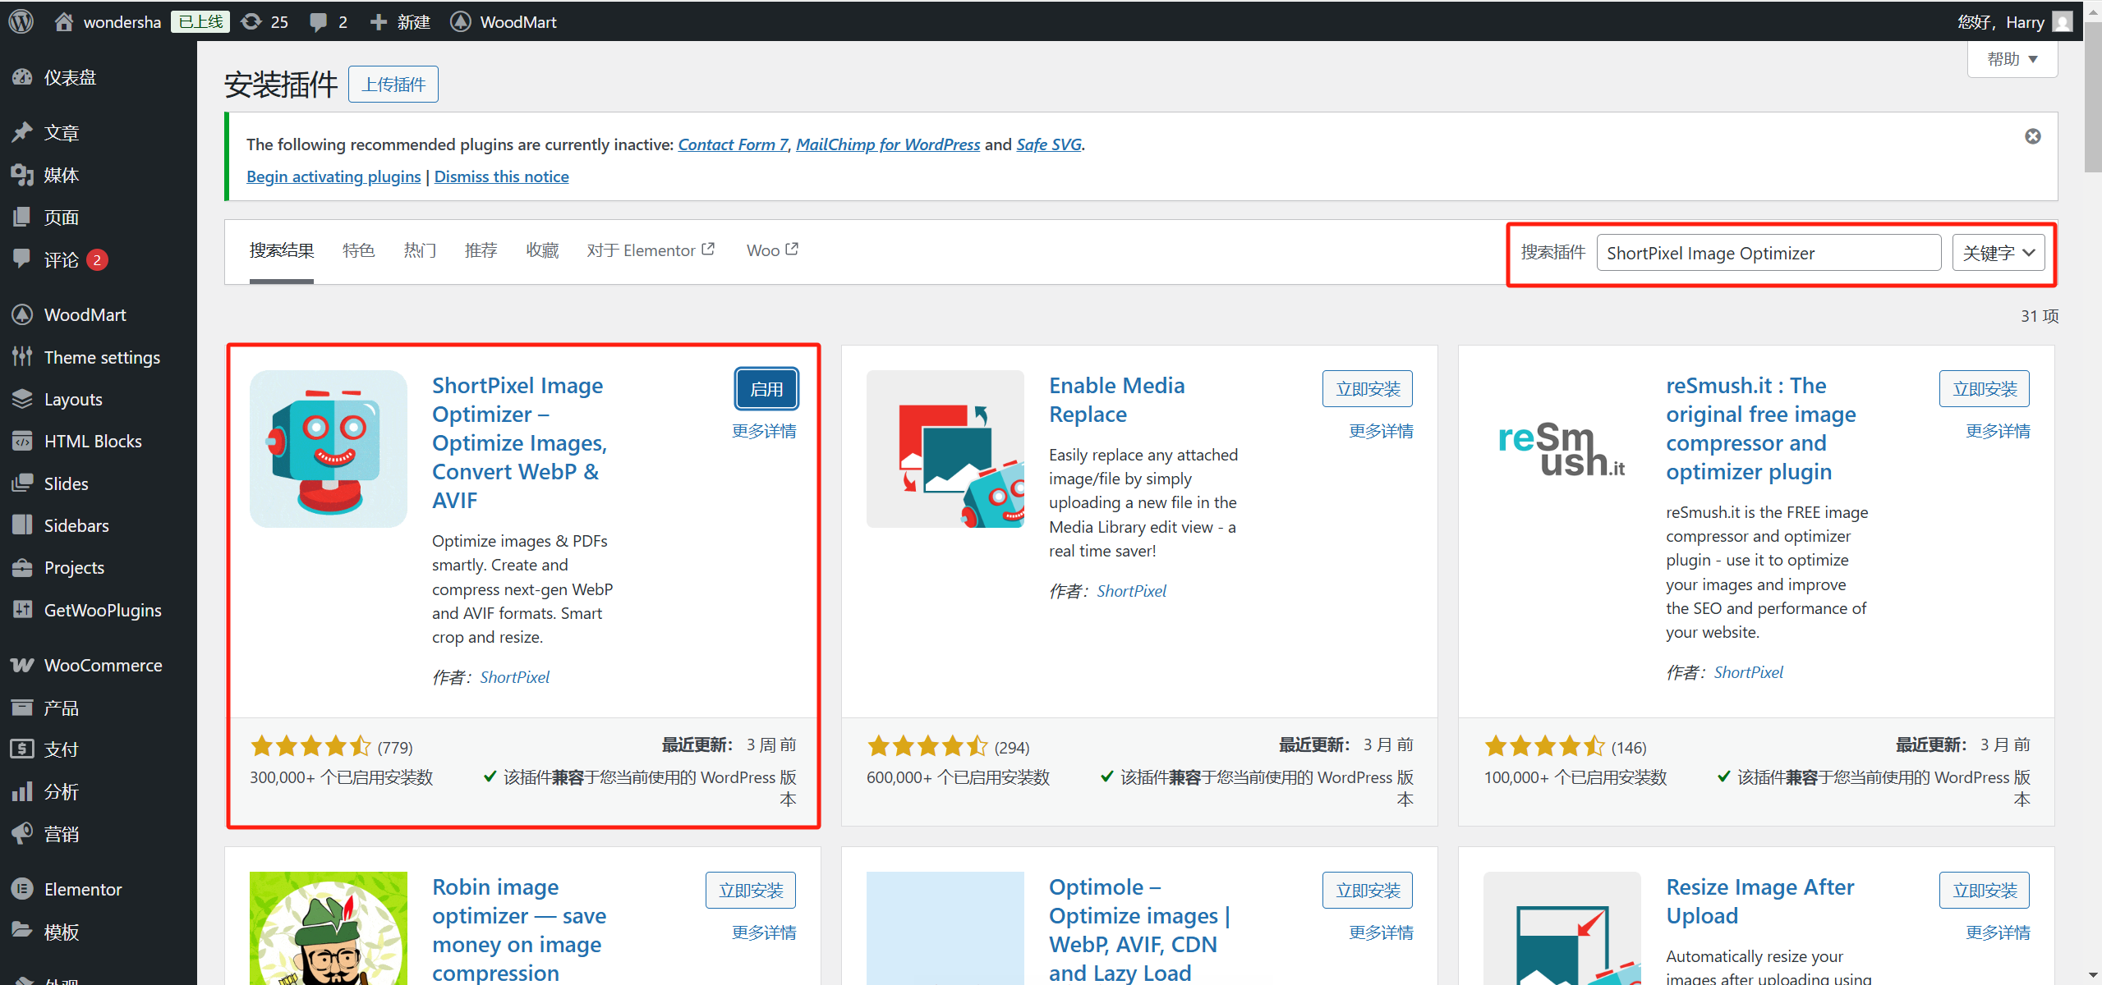Click inside the plugin search input field
Image resolution: width=2102 pixels, height=985 pixels.
[1768, 252]
